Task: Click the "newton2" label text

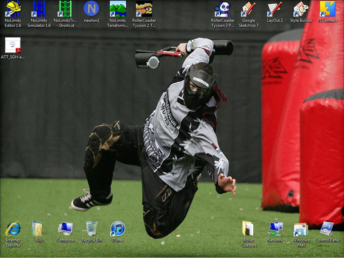Action: click(91, 20)
